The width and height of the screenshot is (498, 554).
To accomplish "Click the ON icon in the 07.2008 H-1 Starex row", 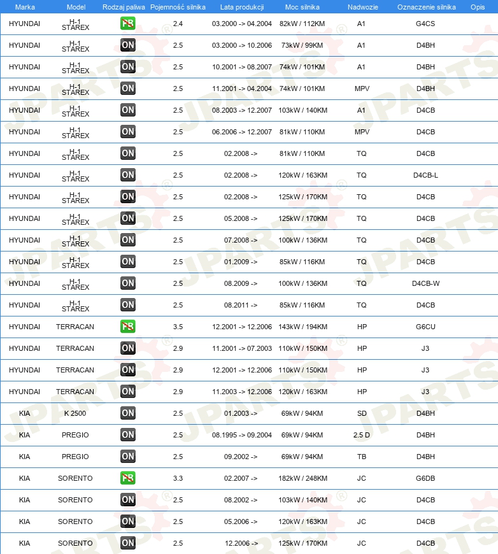I will click(127, 240).
